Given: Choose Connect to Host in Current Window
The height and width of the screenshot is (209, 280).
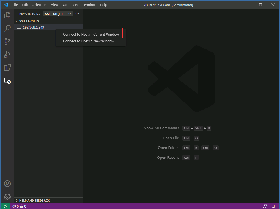Looking at the screenshot, I should pyautogui.click(x=91, y=34).
